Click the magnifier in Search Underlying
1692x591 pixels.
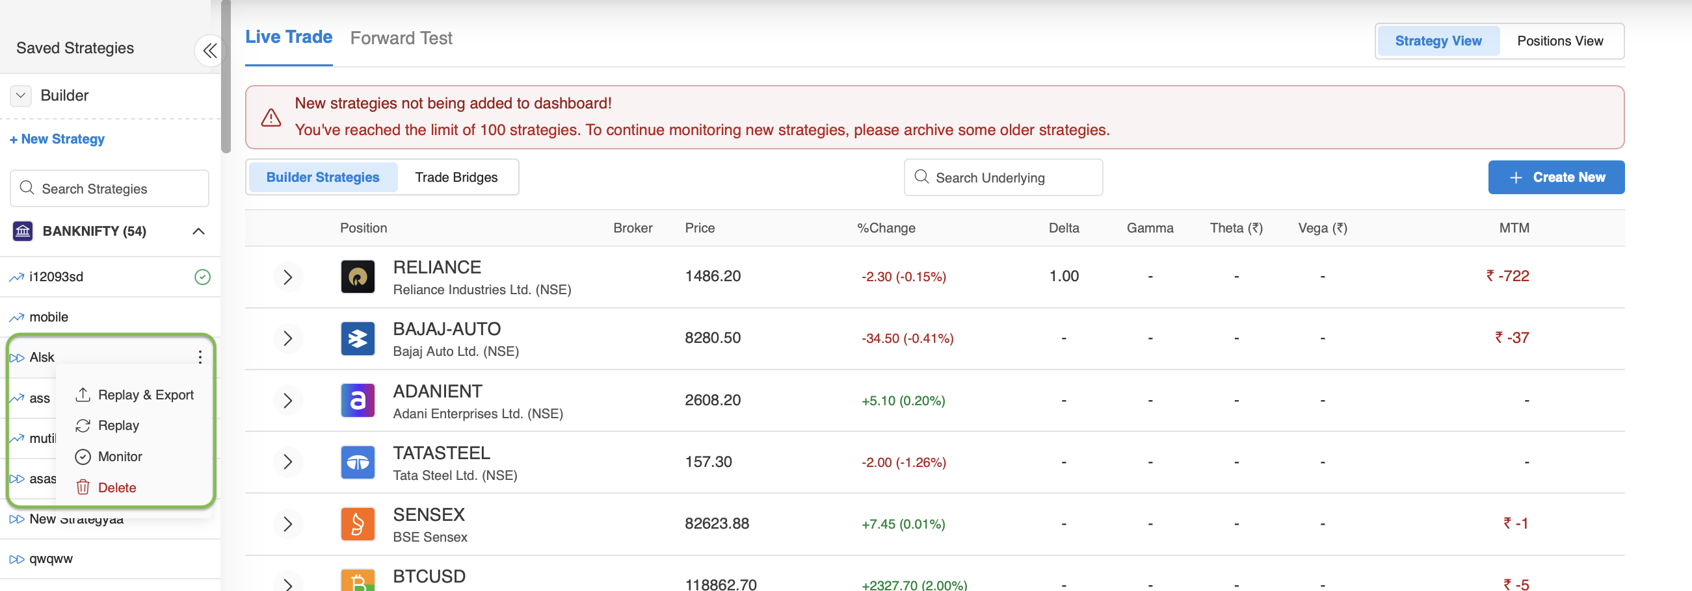tap(921, 177)
